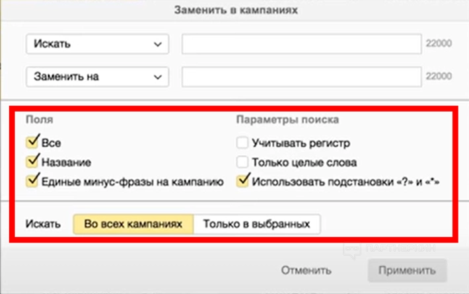Image resolution: width=469 pixels, height=294 pixels.
Task: Enable the Только целые слова checkbox
Action: 242,161
